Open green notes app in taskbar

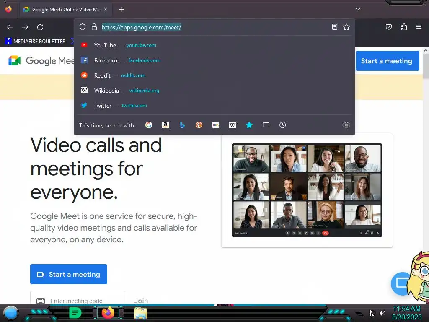coord(75,313)
